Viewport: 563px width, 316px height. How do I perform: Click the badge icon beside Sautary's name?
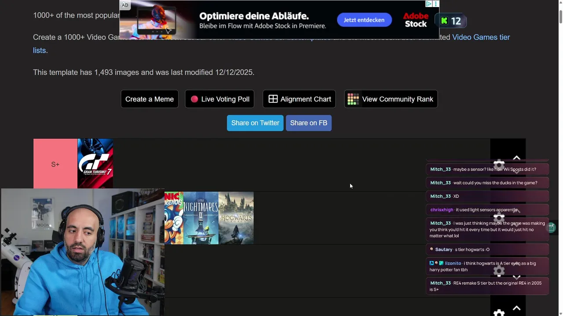pyautogui.click(x=431, y=249)
